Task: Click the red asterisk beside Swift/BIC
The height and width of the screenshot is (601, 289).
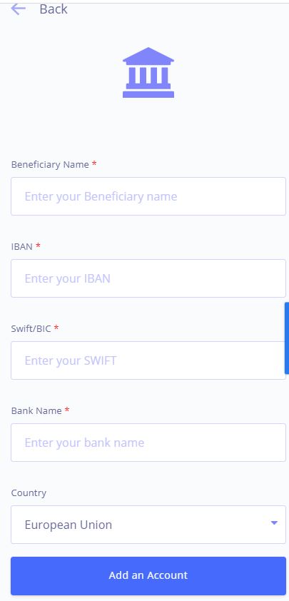Action: coord(56,328)
